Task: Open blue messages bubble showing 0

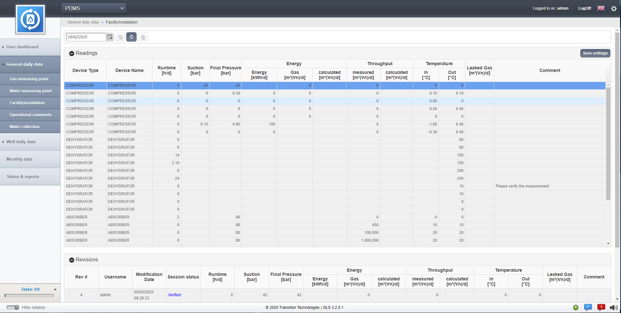Action: (588, 307)
